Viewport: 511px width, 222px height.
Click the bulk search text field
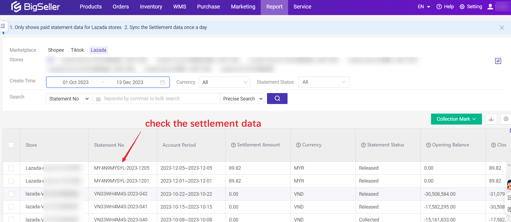click(x=160, y=99)
